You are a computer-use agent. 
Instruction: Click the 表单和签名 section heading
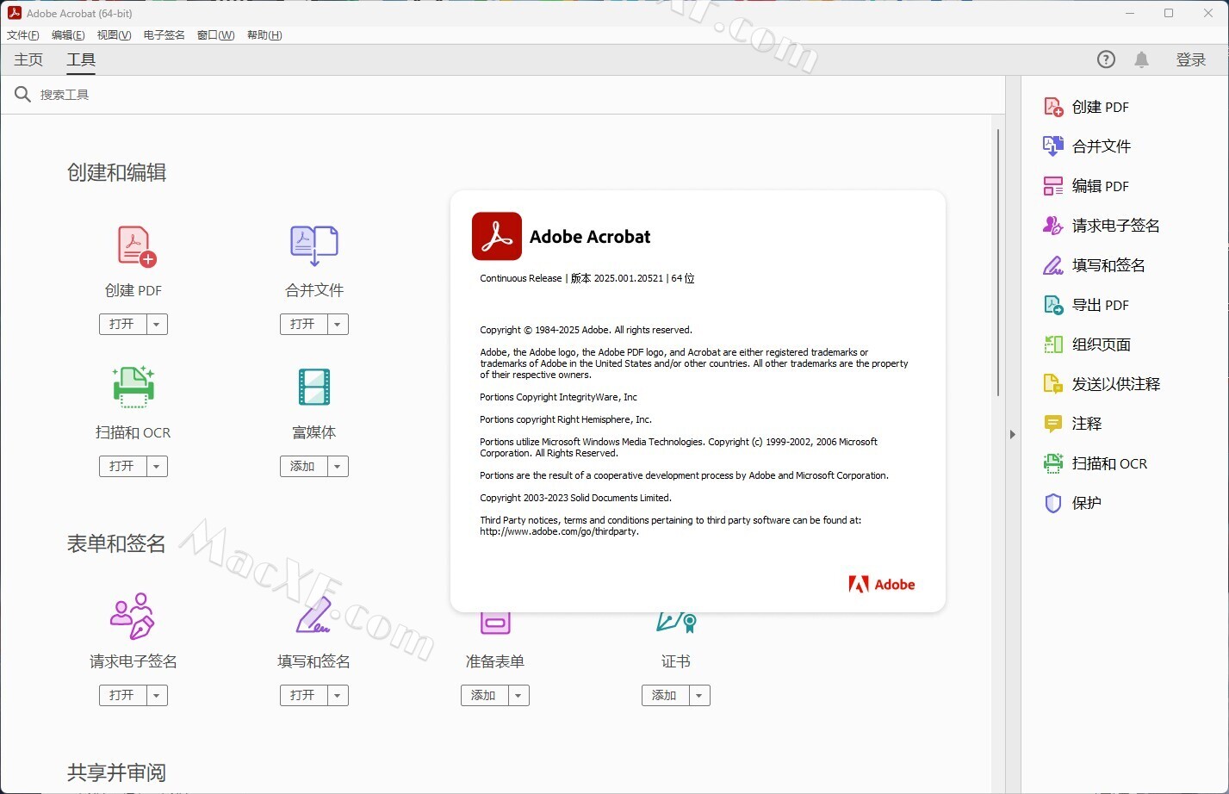click(x=116, y=544)
